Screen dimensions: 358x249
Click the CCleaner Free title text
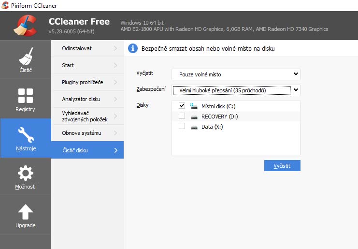tap(79, 21)
